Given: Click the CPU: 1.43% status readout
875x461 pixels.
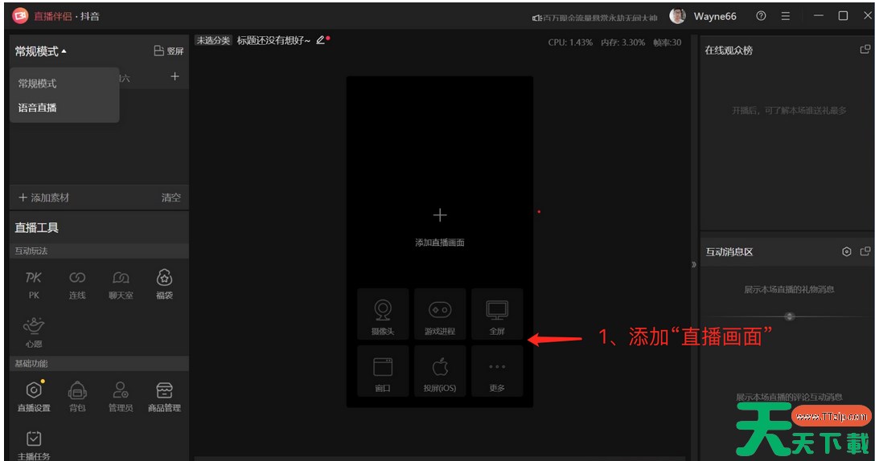Looking at the screenshot, I should click(x=570, y=43).
